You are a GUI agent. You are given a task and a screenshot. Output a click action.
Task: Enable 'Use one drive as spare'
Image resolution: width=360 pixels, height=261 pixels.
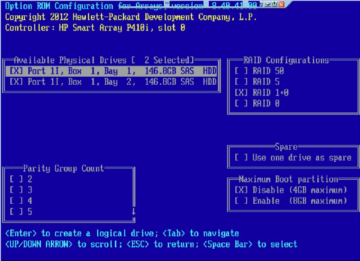pos(241,158)
